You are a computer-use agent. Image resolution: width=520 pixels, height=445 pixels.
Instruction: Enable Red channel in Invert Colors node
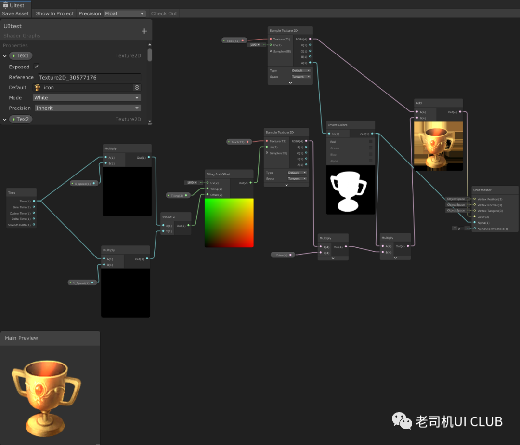(370, 141)
